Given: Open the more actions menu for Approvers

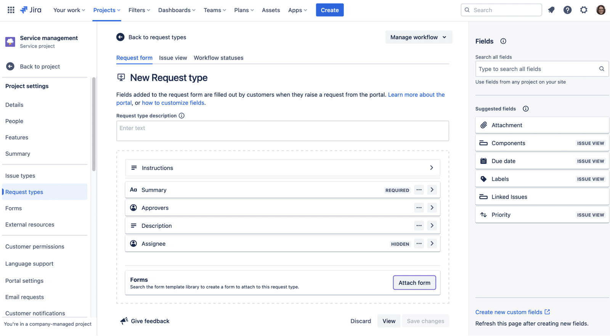Looking at the screenshot, I should pyautogui.click(x=419, y=208).
